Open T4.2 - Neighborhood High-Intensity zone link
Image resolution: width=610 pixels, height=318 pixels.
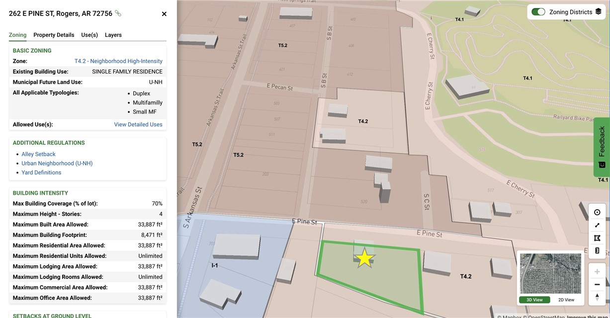coord(118,61)
